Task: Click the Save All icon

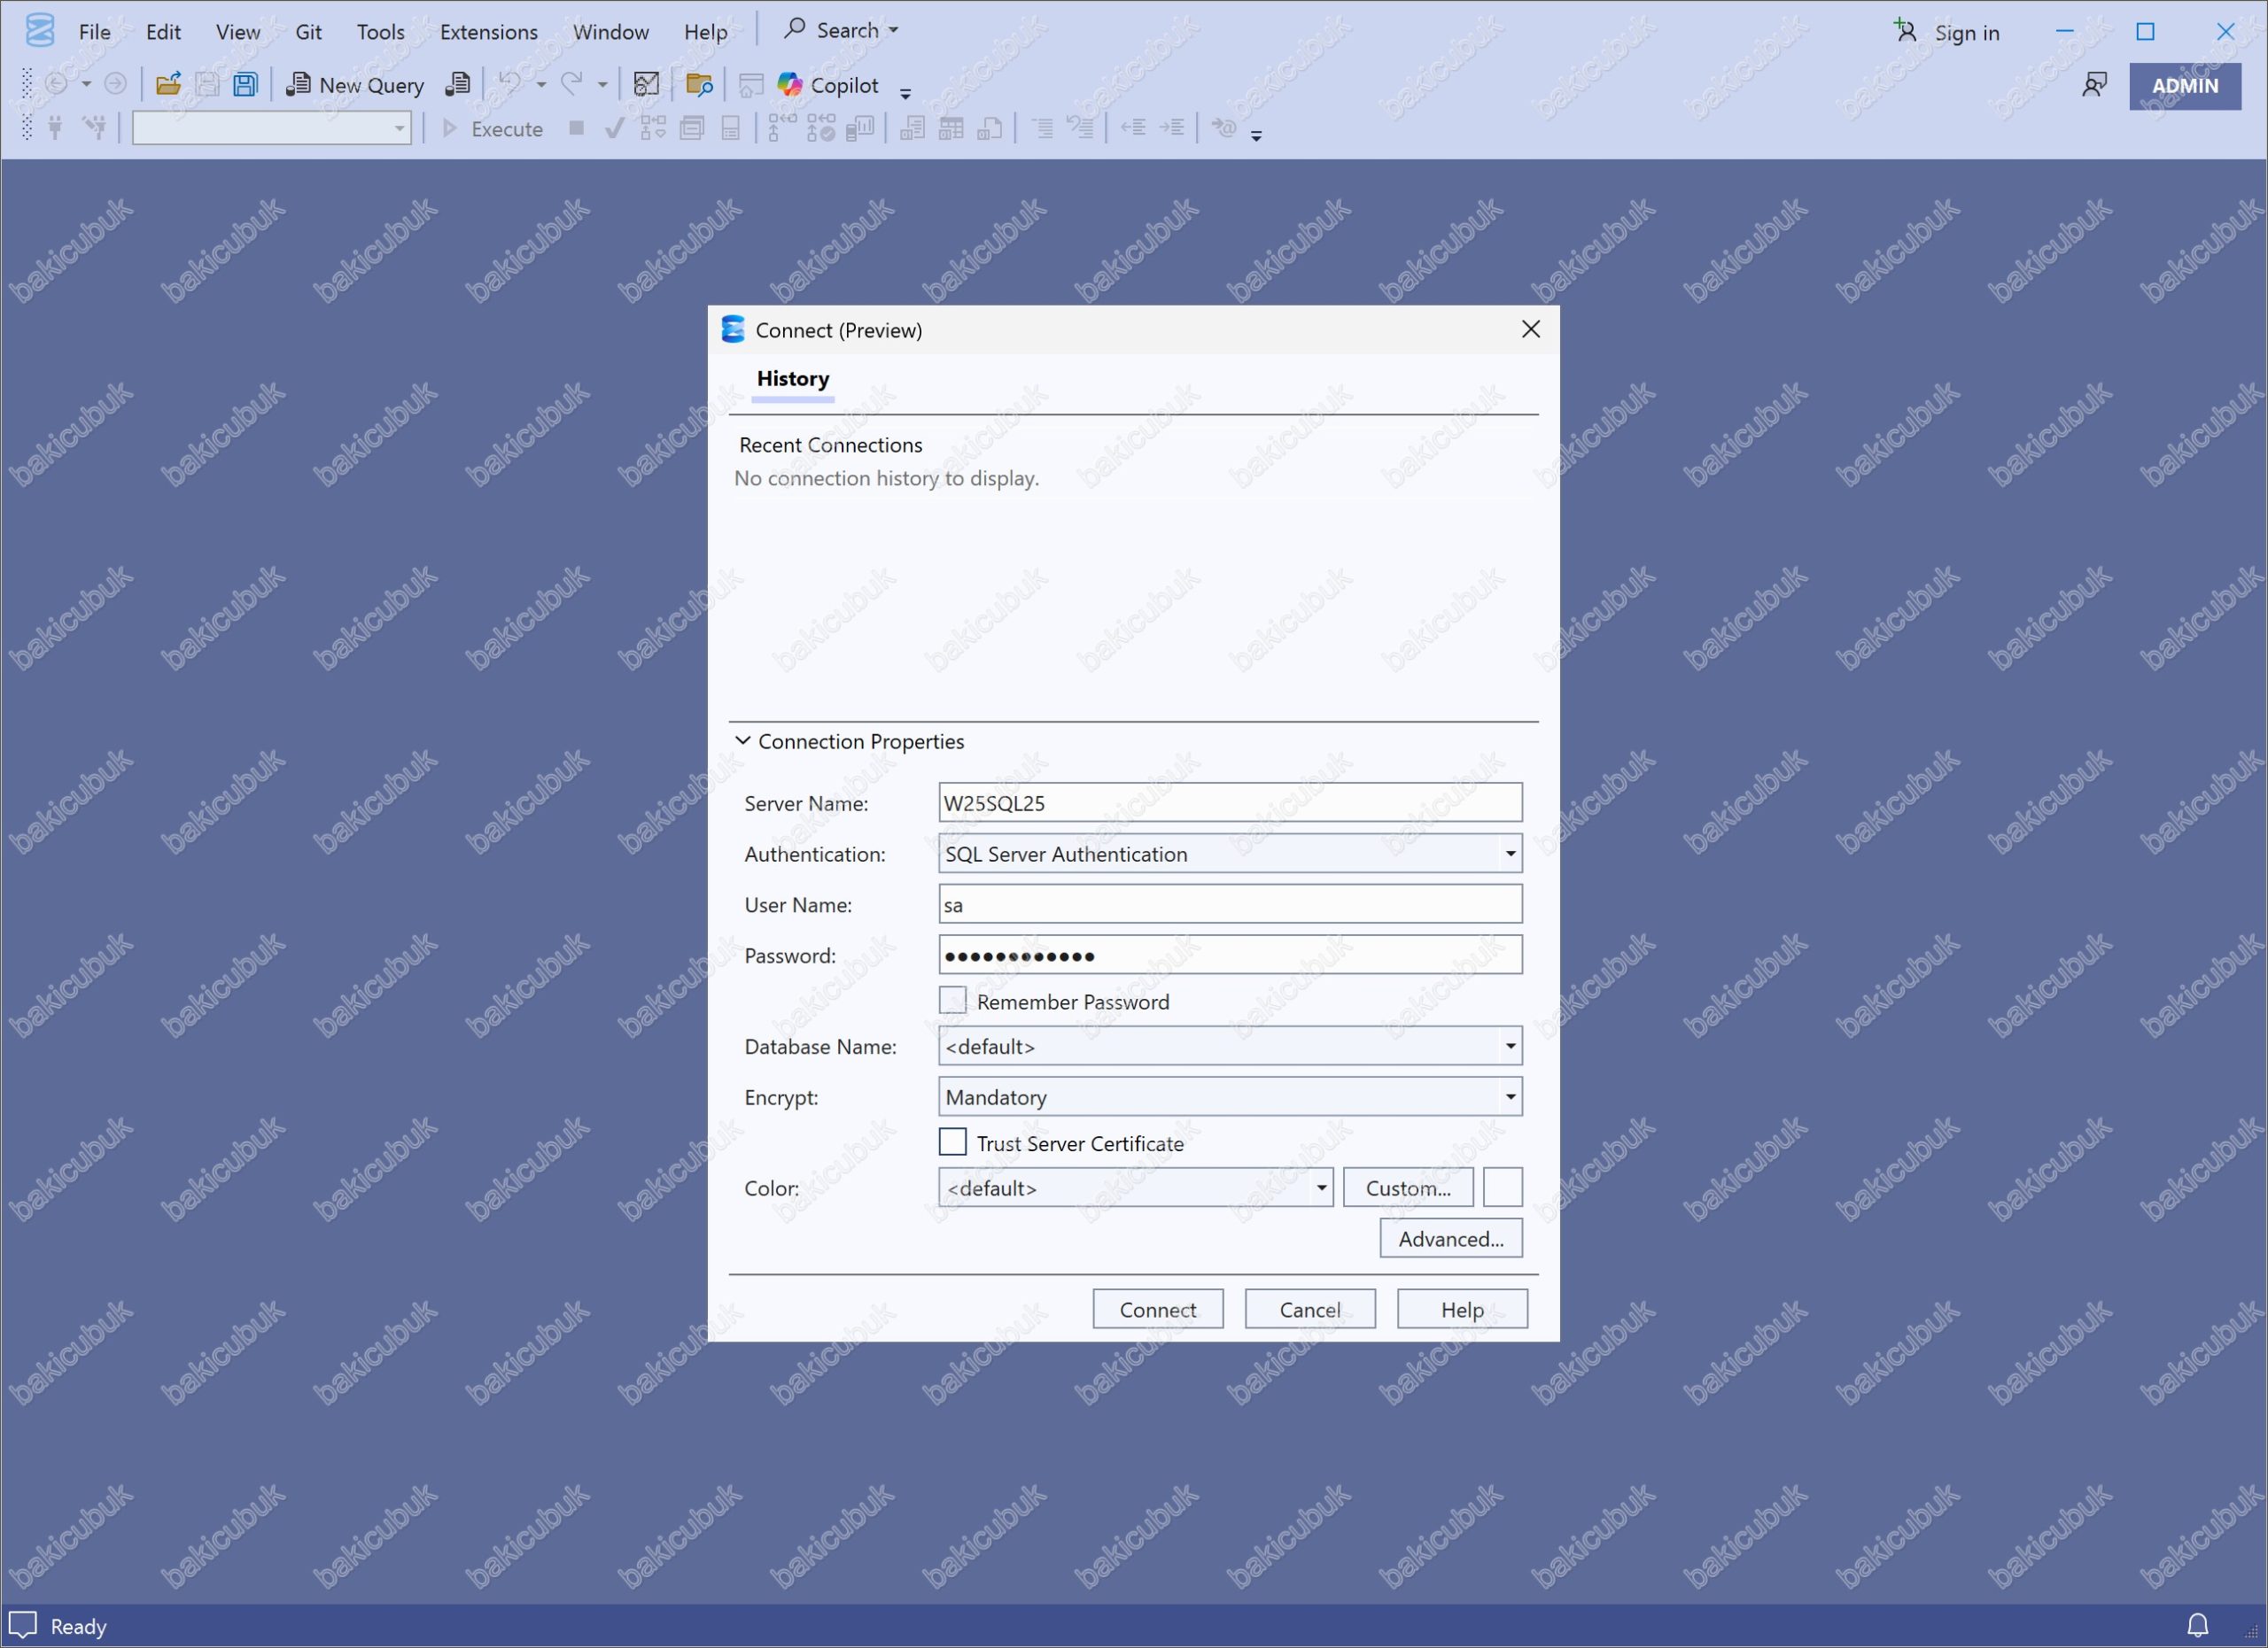Action: pyautogui.click(x=246, y=85)
